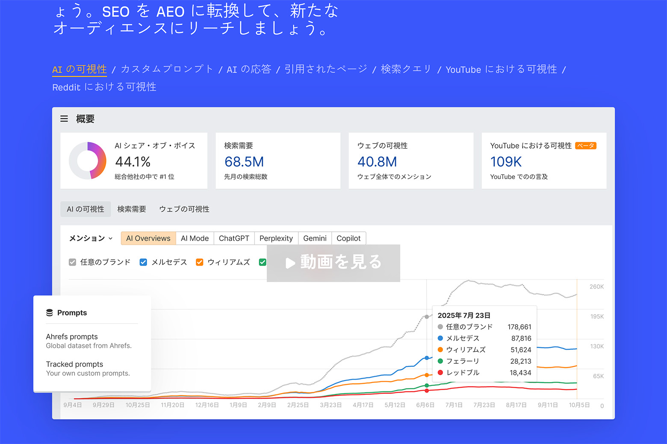Click the orange ウィリアムズ legend dot in tooltip

coord(440,350)
